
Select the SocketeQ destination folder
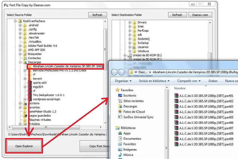[144, 39]
